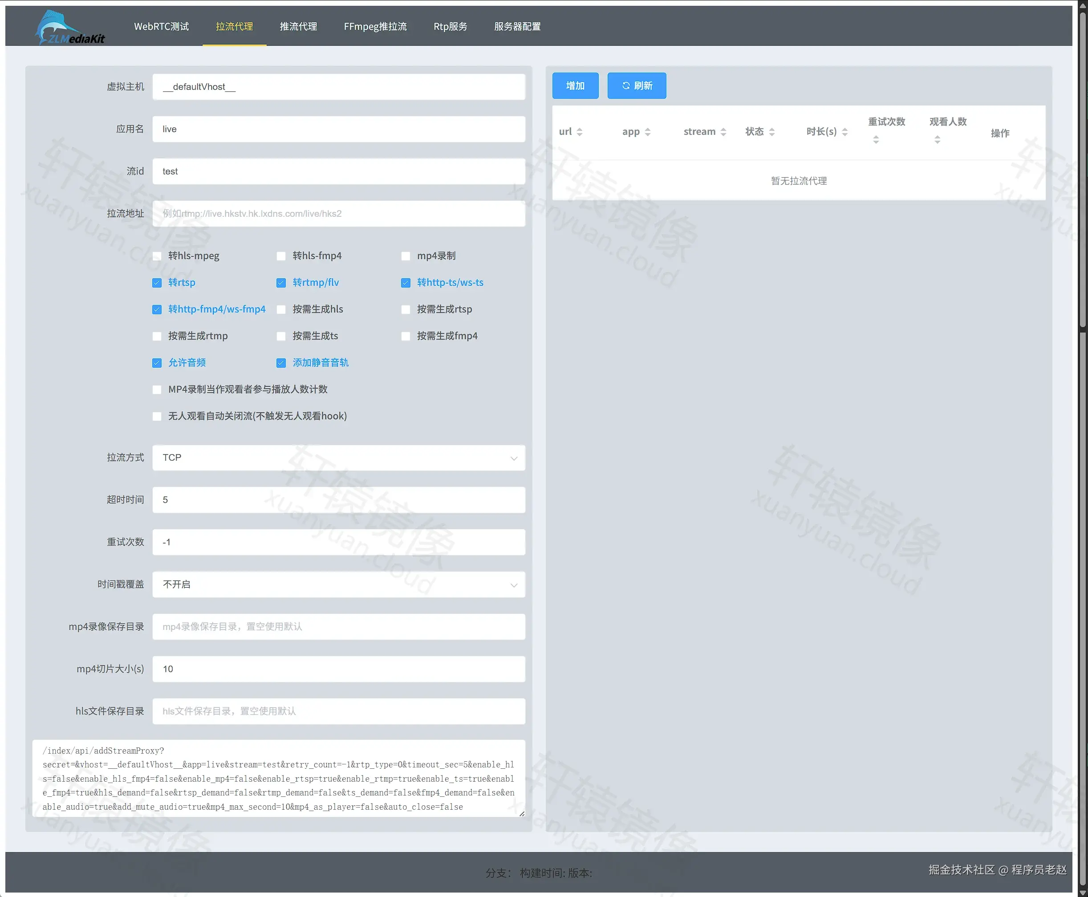
Task: Click the scrollbar down arrow
Action: 1083,893
